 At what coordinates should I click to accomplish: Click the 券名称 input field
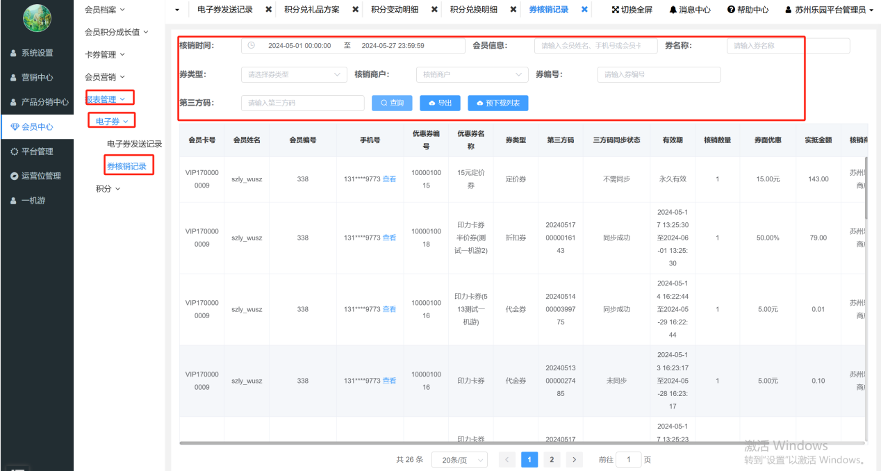tap(788, 46)
